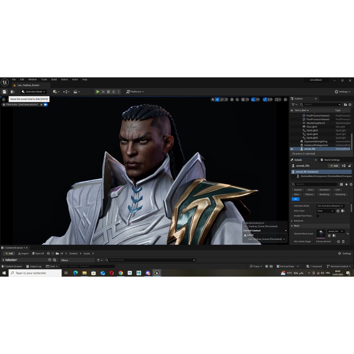Open play options three-dot menu
The image size is (354, 354).
119,92
